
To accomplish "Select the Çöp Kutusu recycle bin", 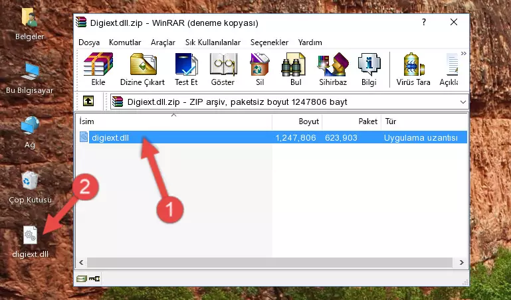I will (30, 188).
